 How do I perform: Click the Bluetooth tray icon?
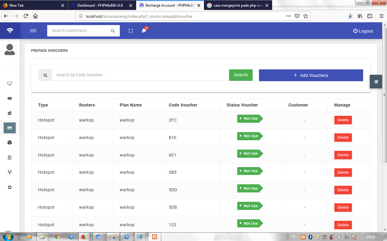[x=310, y=237]
